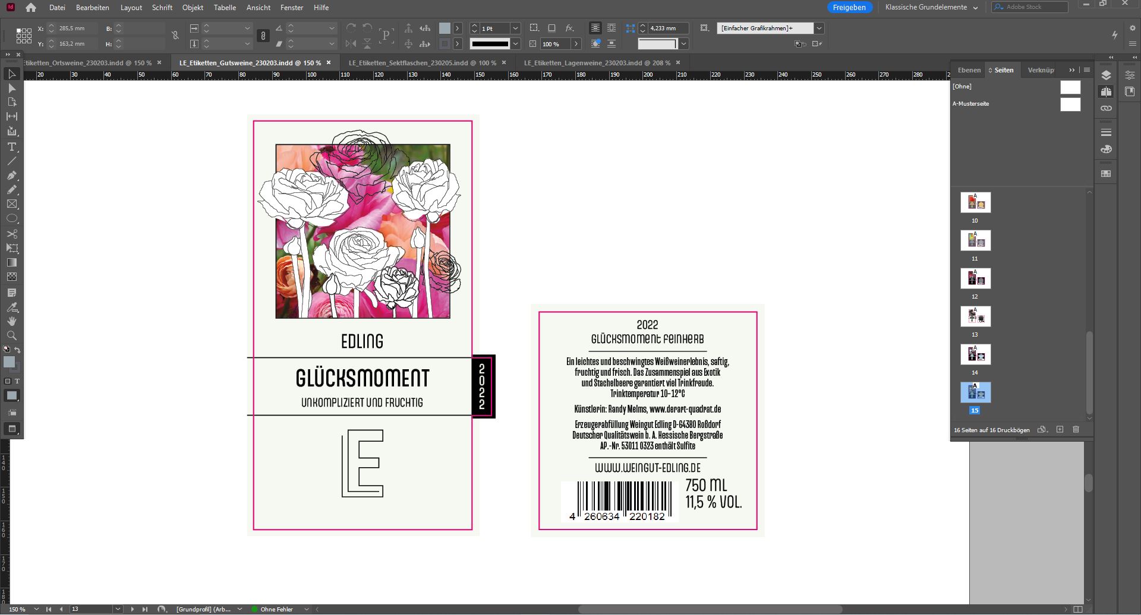Switch screen mode at toolbar bottom
The image size is (1141, 615).
[11, 429]
